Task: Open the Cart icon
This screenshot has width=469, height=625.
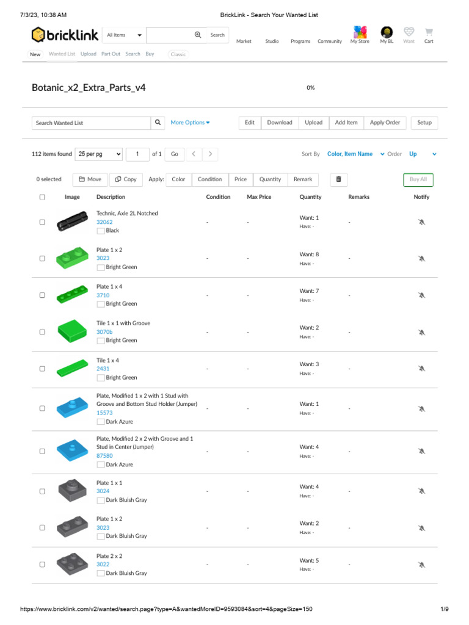Action: (x=429, y=32)
